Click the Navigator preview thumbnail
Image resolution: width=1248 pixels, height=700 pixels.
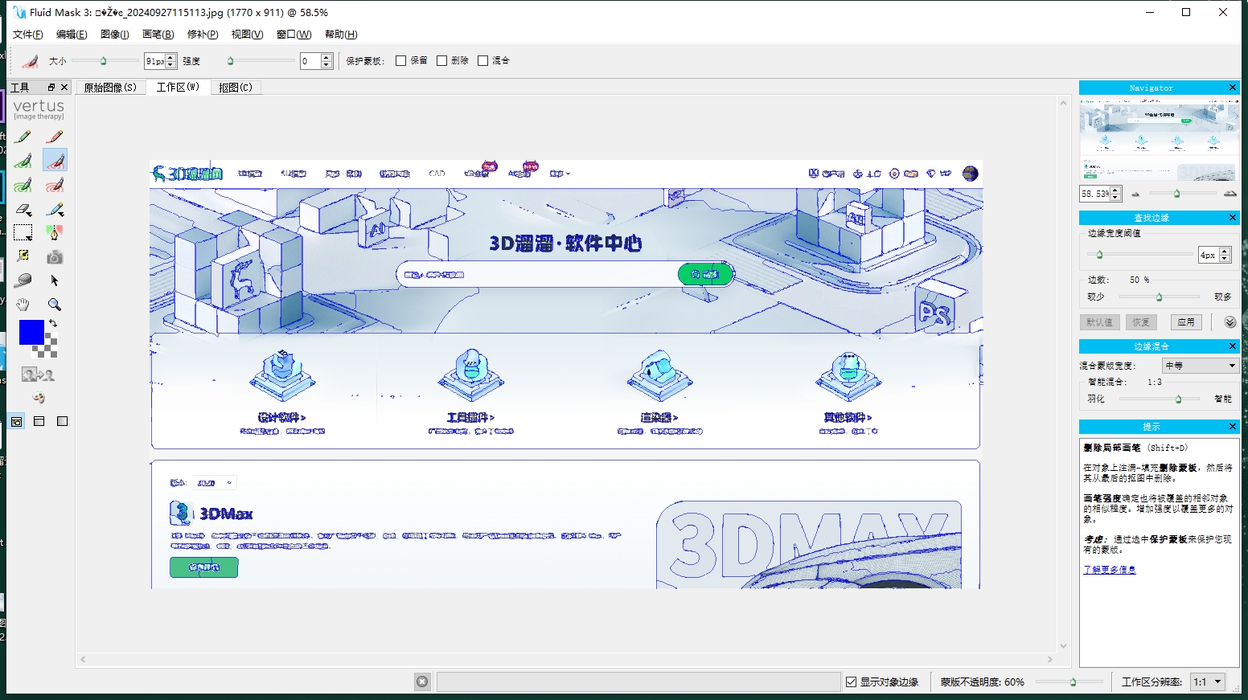1159,140
